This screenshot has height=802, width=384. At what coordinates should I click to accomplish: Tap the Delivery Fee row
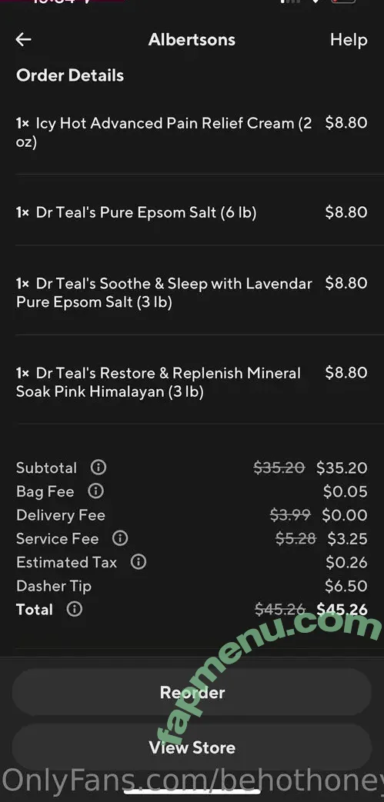(192, 514)
